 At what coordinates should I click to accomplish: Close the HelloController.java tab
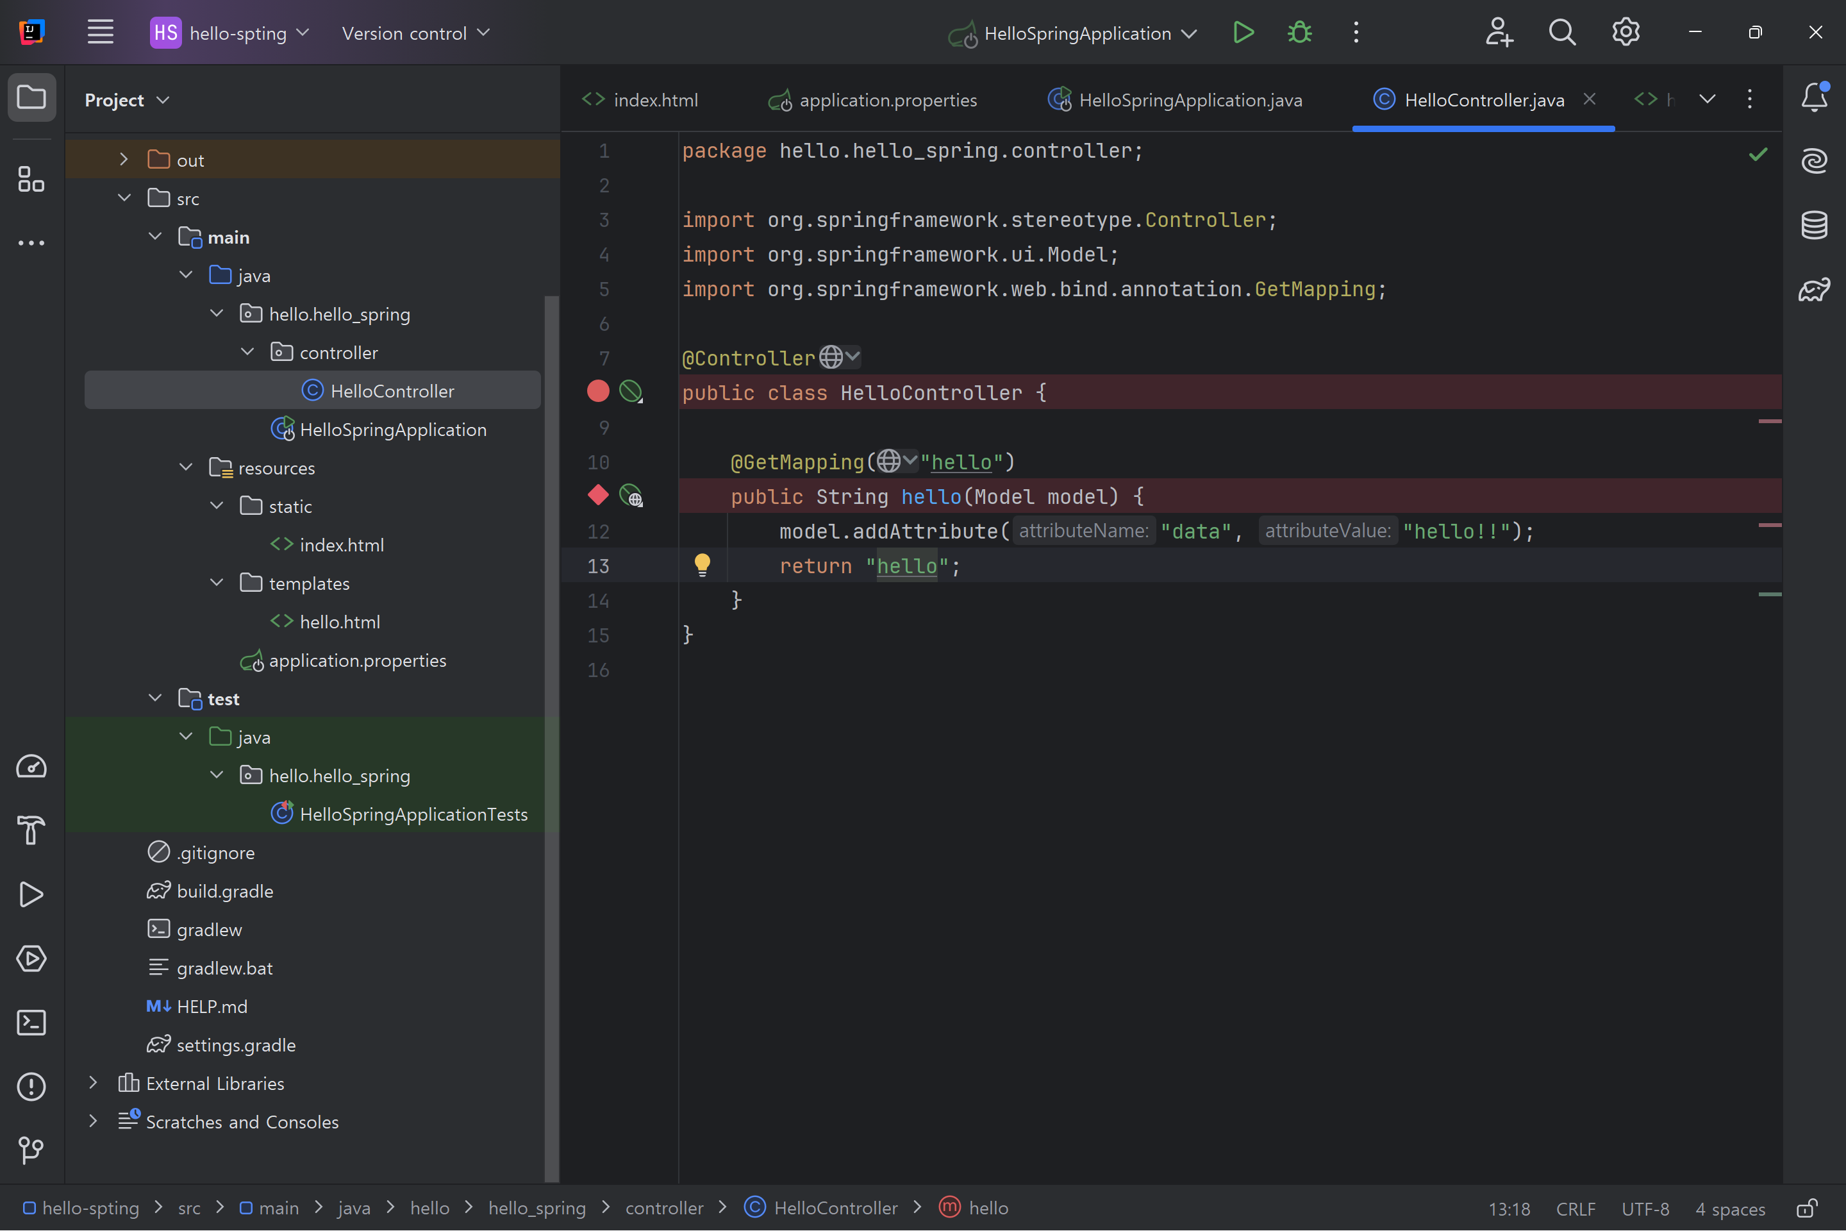click(x=1590, y=99)
